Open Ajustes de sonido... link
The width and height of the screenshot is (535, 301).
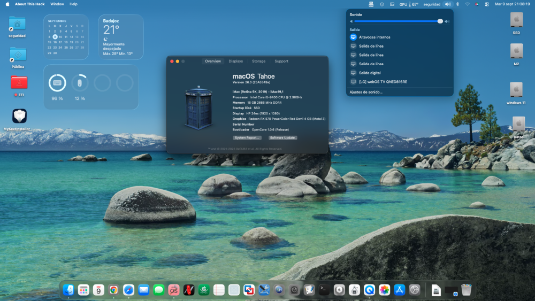tap(366, 92)
